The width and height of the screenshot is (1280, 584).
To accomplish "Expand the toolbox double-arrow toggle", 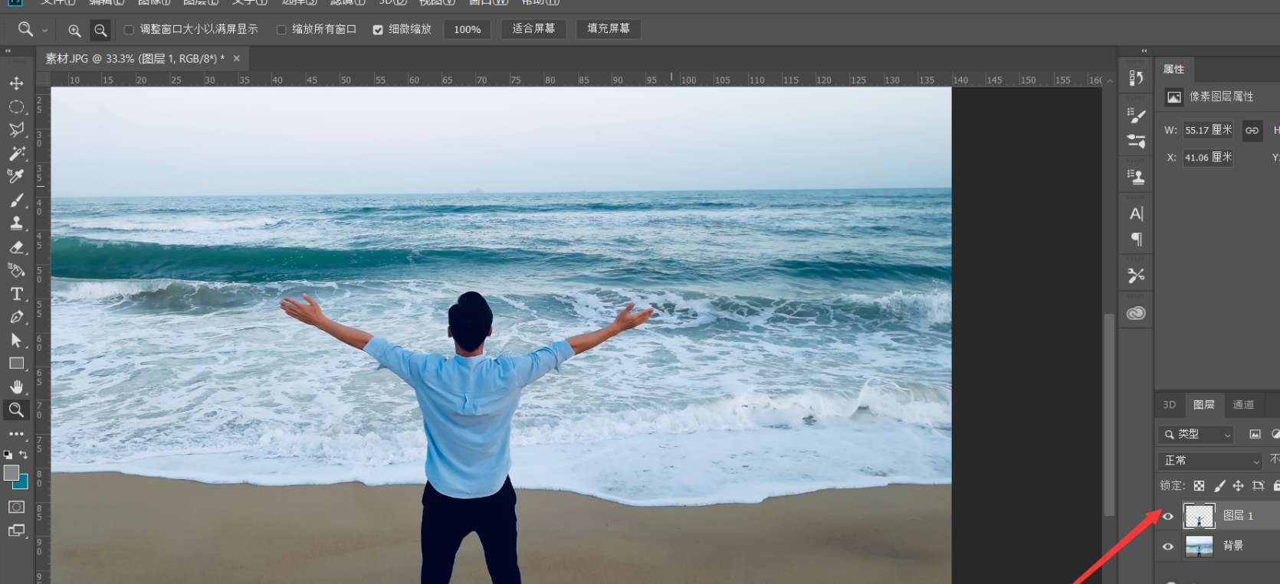I will coord(8,51).
